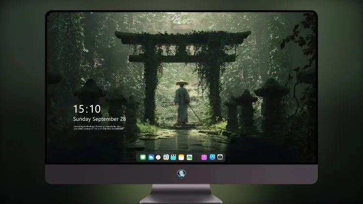Open the yellow Notes app
The image size is (363, 204).
pyautogui.click(x=181, y=157)
